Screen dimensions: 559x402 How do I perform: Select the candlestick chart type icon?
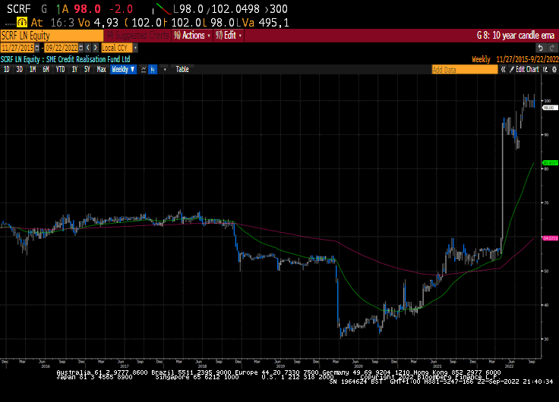click(153, 70)
